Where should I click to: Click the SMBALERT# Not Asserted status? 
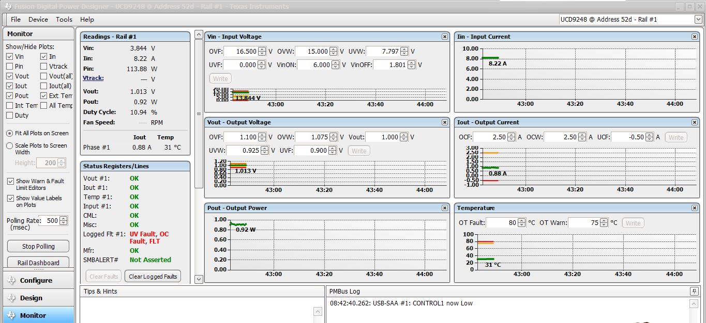click(x=150, y=260)
